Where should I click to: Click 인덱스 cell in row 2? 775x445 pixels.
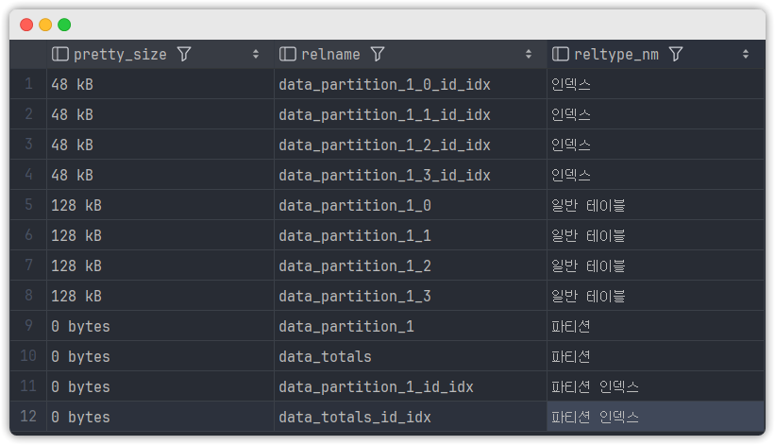[655, 114]
